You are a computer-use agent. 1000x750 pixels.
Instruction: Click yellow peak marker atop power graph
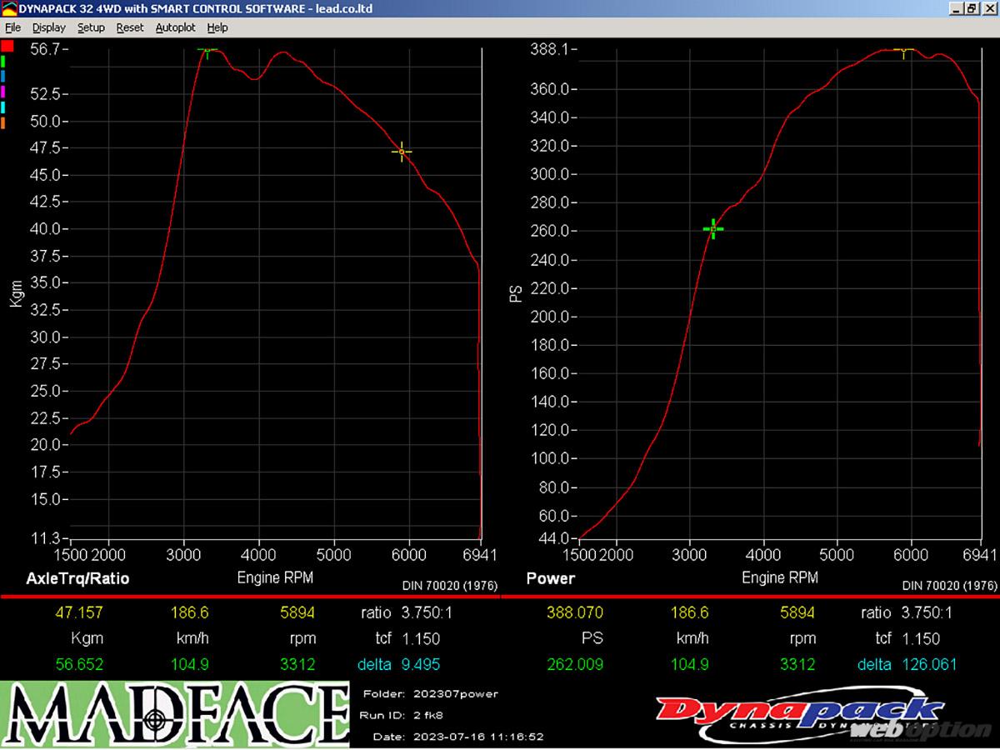click(x=903, y=51)
